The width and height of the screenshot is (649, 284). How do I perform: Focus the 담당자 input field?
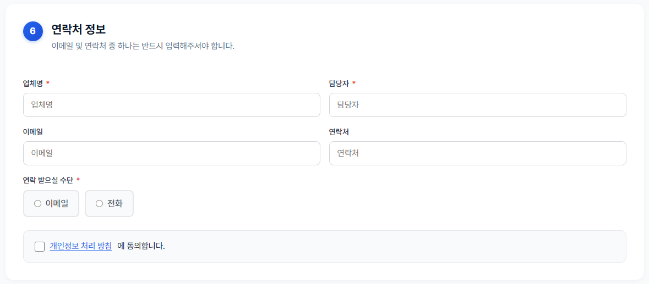click(478, 105)
